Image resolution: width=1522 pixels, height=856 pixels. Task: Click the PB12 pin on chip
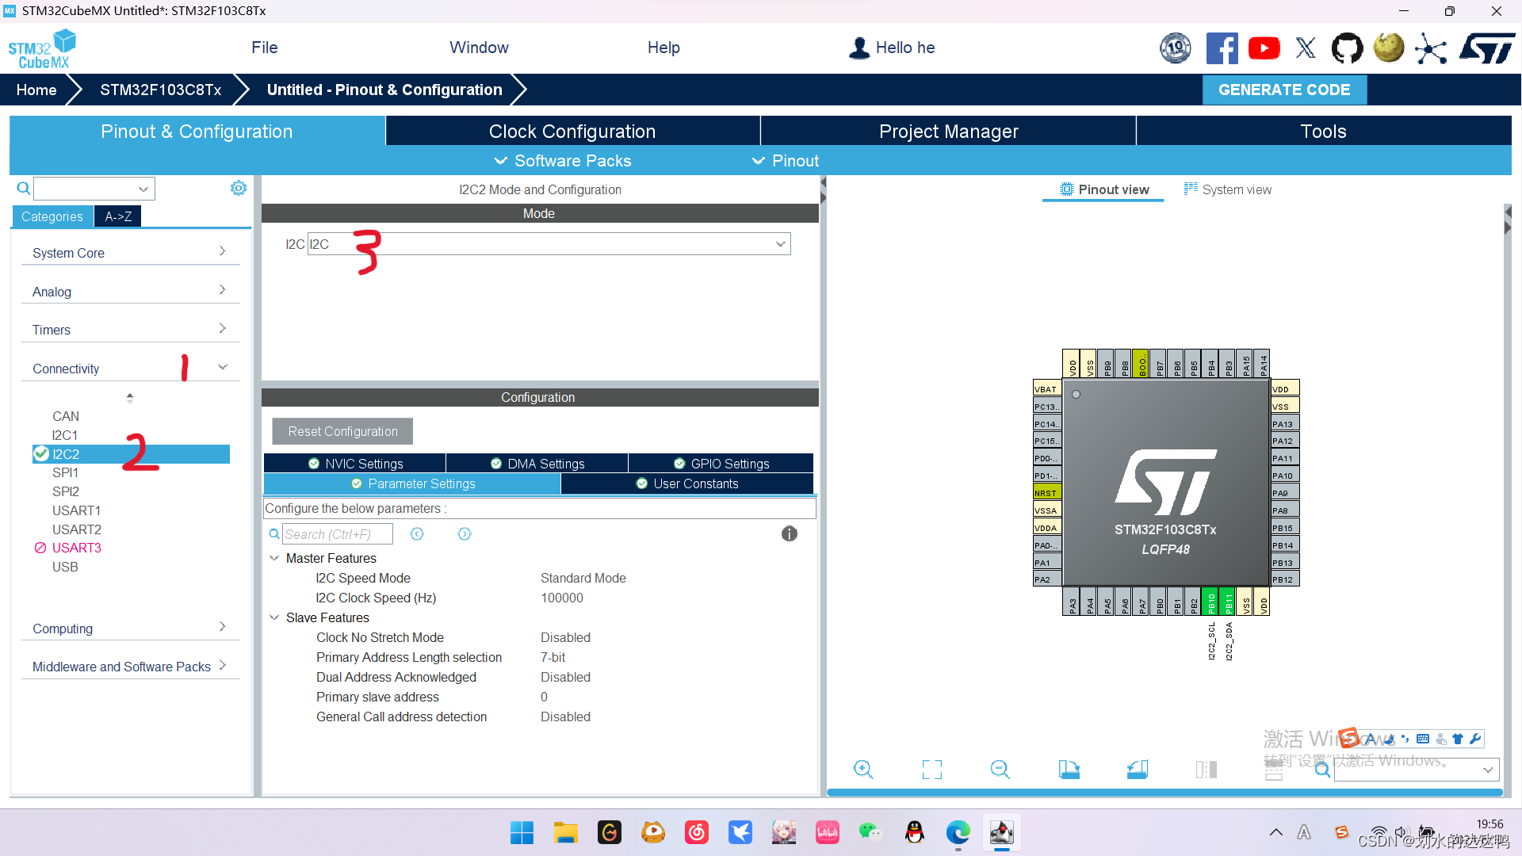click(1285, 579)
